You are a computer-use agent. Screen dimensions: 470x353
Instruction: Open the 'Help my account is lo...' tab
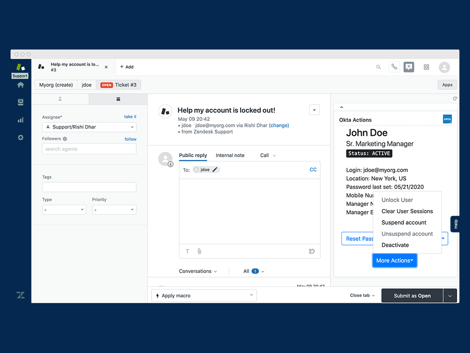pos(73,67)
